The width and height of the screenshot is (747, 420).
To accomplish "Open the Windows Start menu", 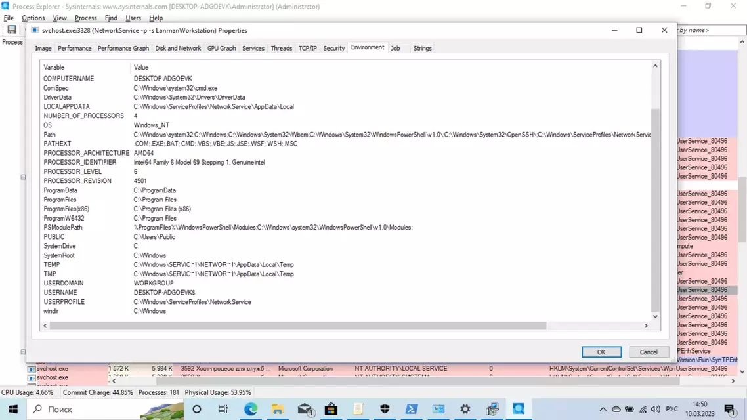I will pos(13,409).
